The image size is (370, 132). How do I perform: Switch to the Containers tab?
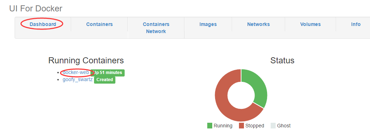[x=99, y=24]
